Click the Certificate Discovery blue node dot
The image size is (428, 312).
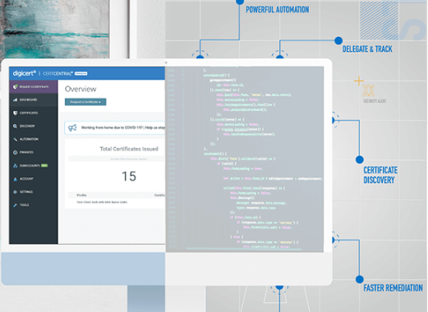pyautogui.click(x=360, y=159)
